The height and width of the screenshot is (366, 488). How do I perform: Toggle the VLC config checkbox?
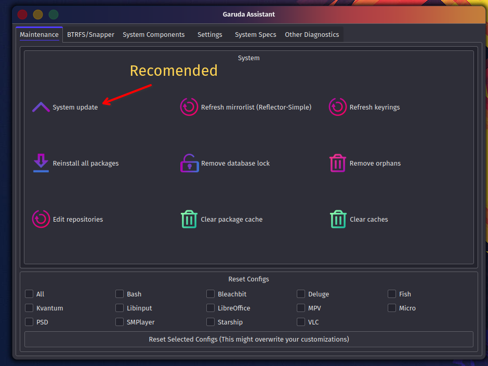[x=301, y=322]
